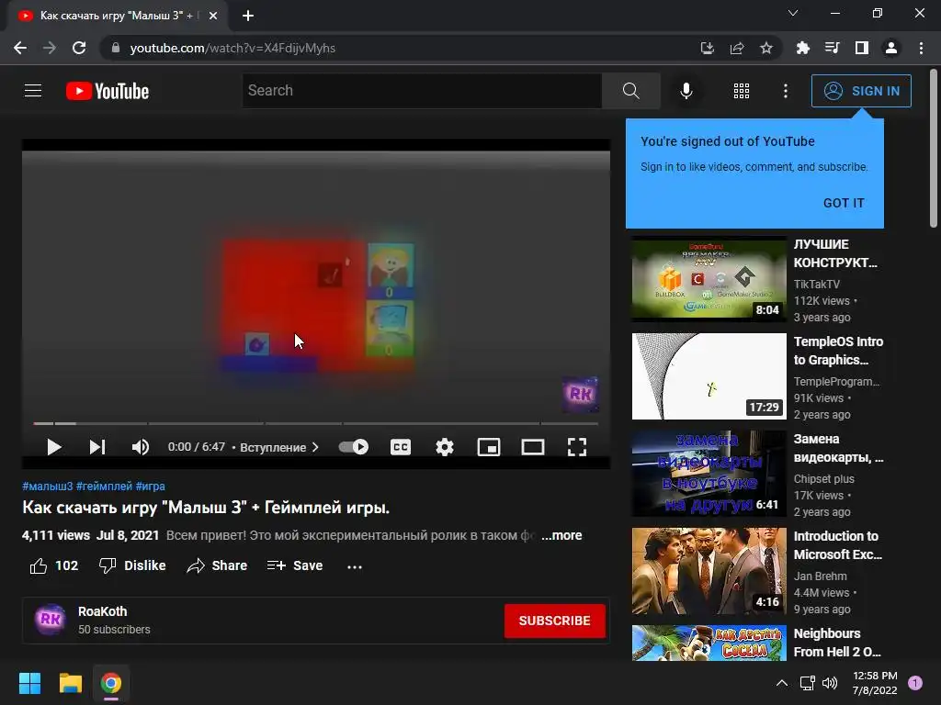Open Chrome profile icon
Screen dimensions: 941x705
coord(891,48)
